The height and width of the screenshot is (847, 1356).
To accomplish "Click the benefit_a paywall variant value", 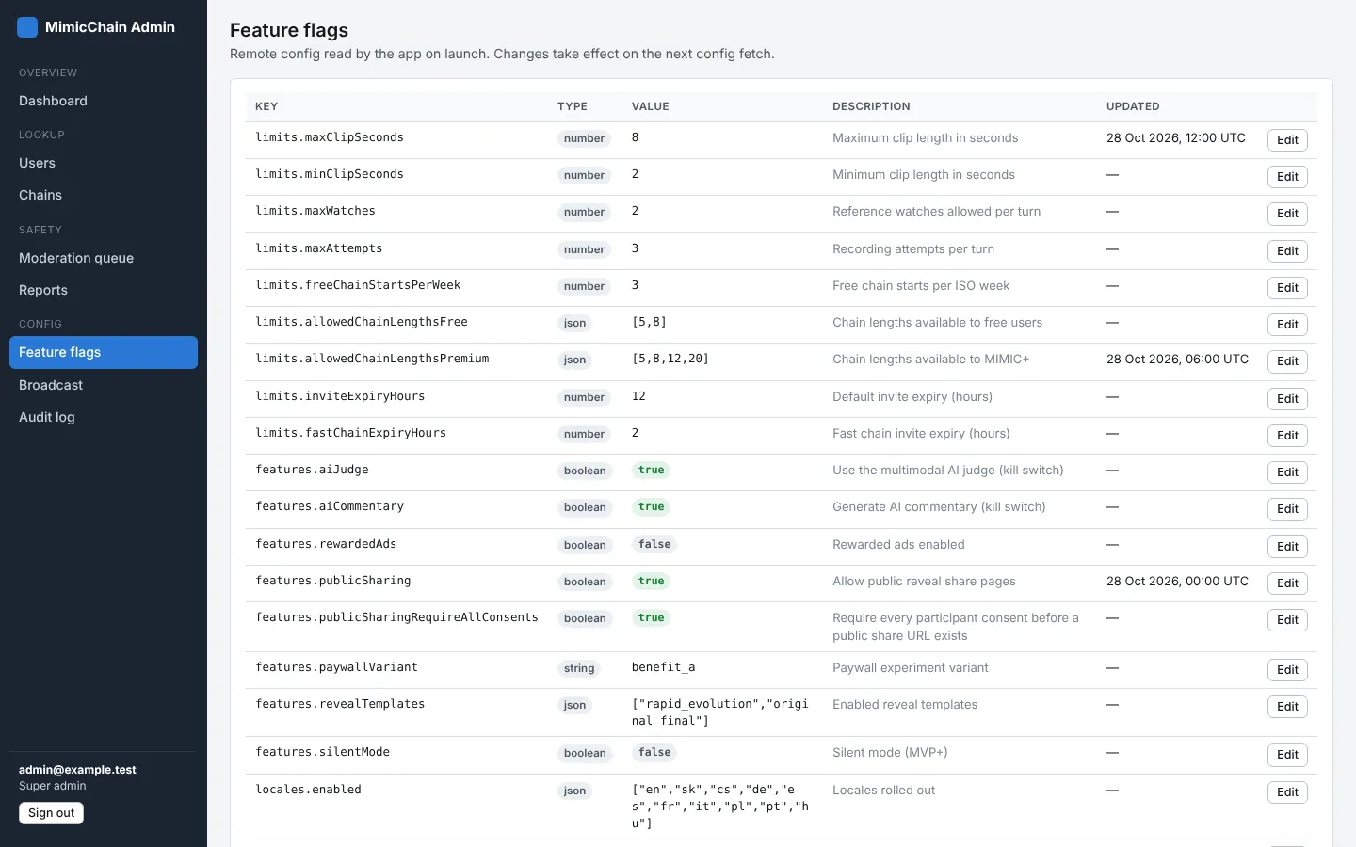I will (664, 667).
